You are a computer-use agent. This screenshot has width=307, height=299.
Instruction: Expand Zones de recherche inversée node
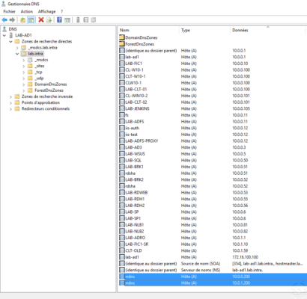(10, 96)
